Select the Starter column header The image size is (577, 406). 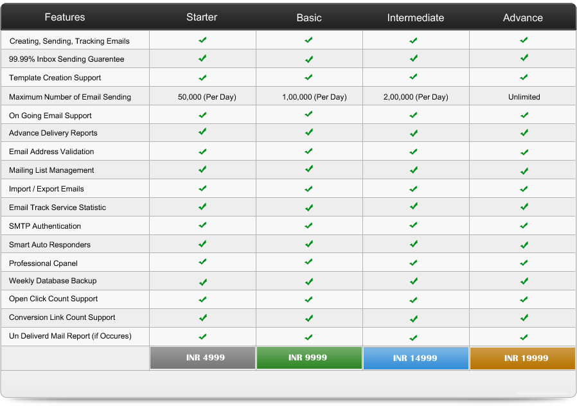[202, 17]
